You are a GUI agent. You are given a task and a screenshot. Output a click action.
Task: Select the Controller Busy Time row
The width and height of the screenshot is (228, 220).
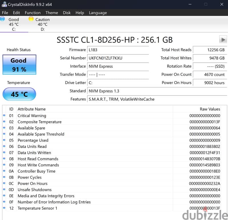click(112, 171)
